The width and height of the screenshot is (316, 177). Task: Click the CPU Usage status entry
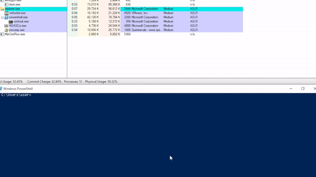click(11, 82)
